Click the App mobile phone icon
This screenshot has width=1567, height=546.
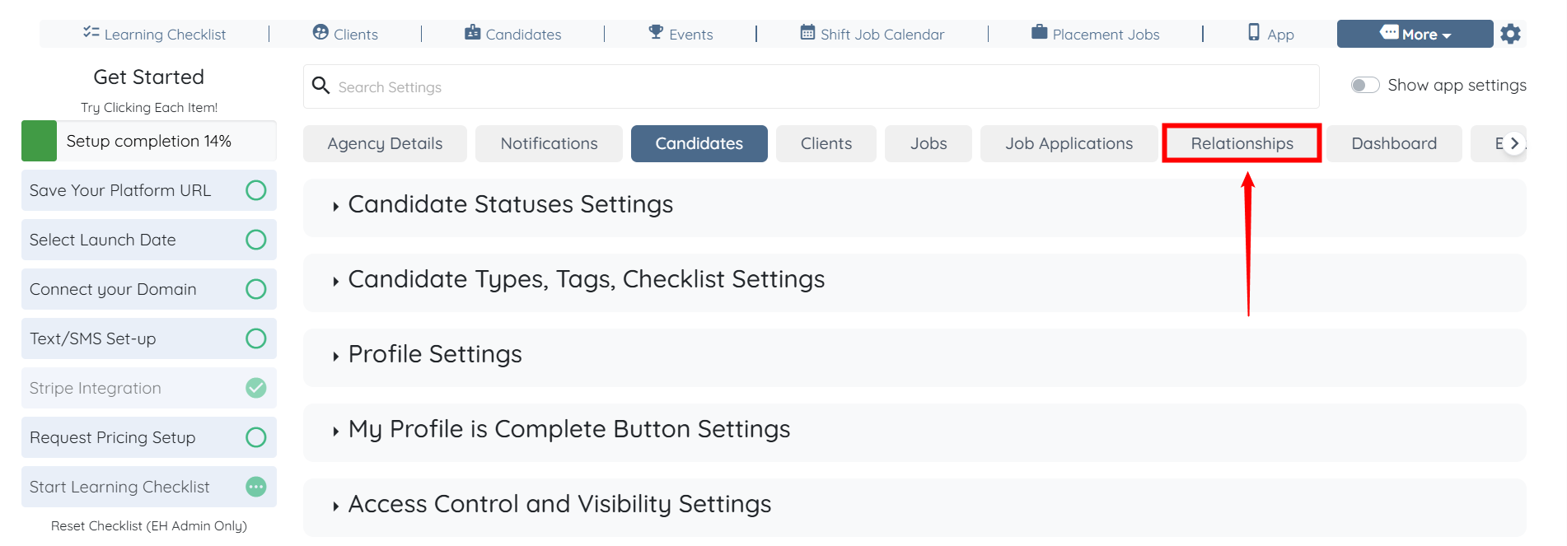tap(1254, 32)
